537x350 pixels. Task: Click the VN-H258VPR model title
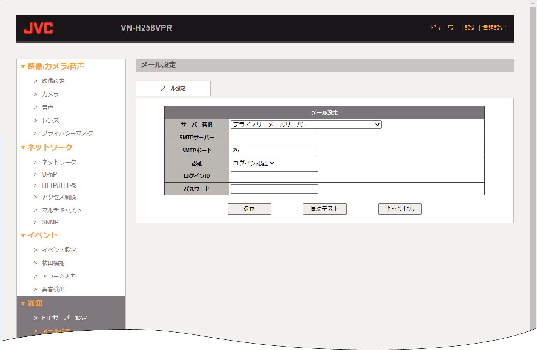147,28
